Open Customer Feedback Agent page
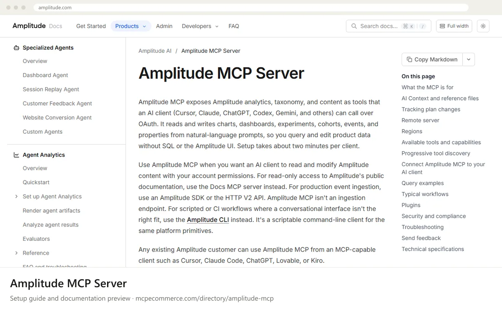 [57, 103]
